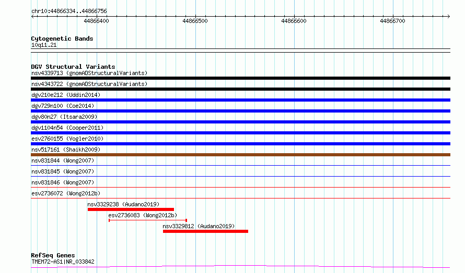Screen dimensions: 465x273
Task: Open the nsv3329238 (Audano2019) label
Action: [123, 204]
